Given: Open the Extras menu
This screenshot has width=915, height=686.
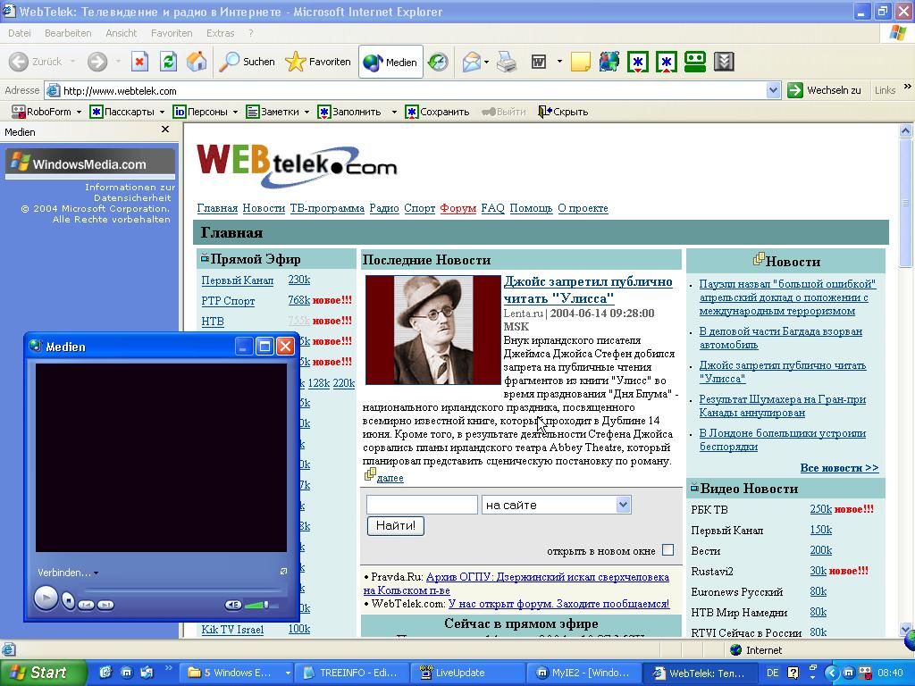Looking at the screenshot, I should [x=220, y=33].
